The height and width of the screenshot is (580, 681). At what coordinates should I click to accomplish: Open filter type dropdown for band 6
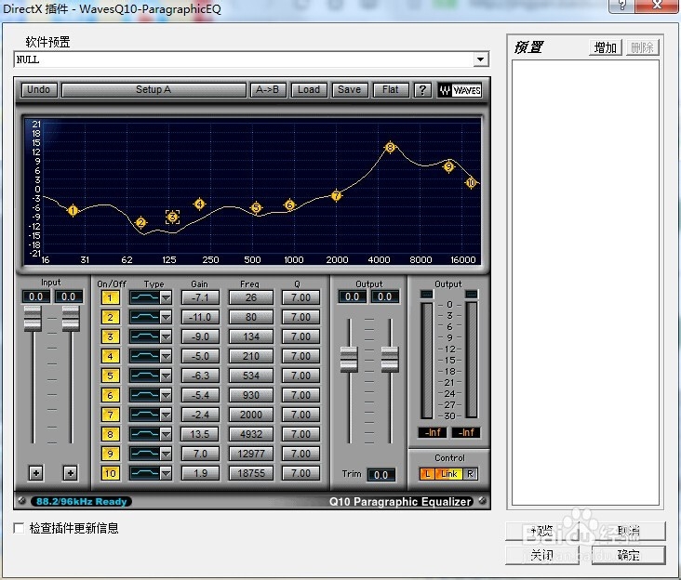(166, 395)
